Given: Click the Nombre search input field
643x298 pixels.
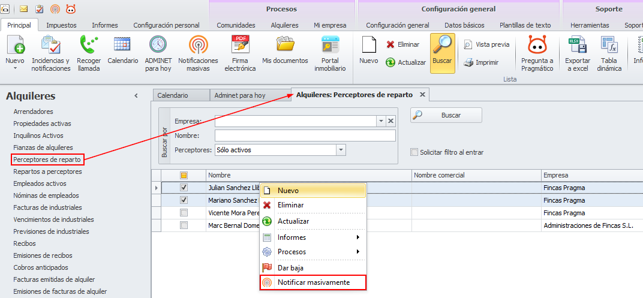Looking at the screenshot, I should click(305, 136).
